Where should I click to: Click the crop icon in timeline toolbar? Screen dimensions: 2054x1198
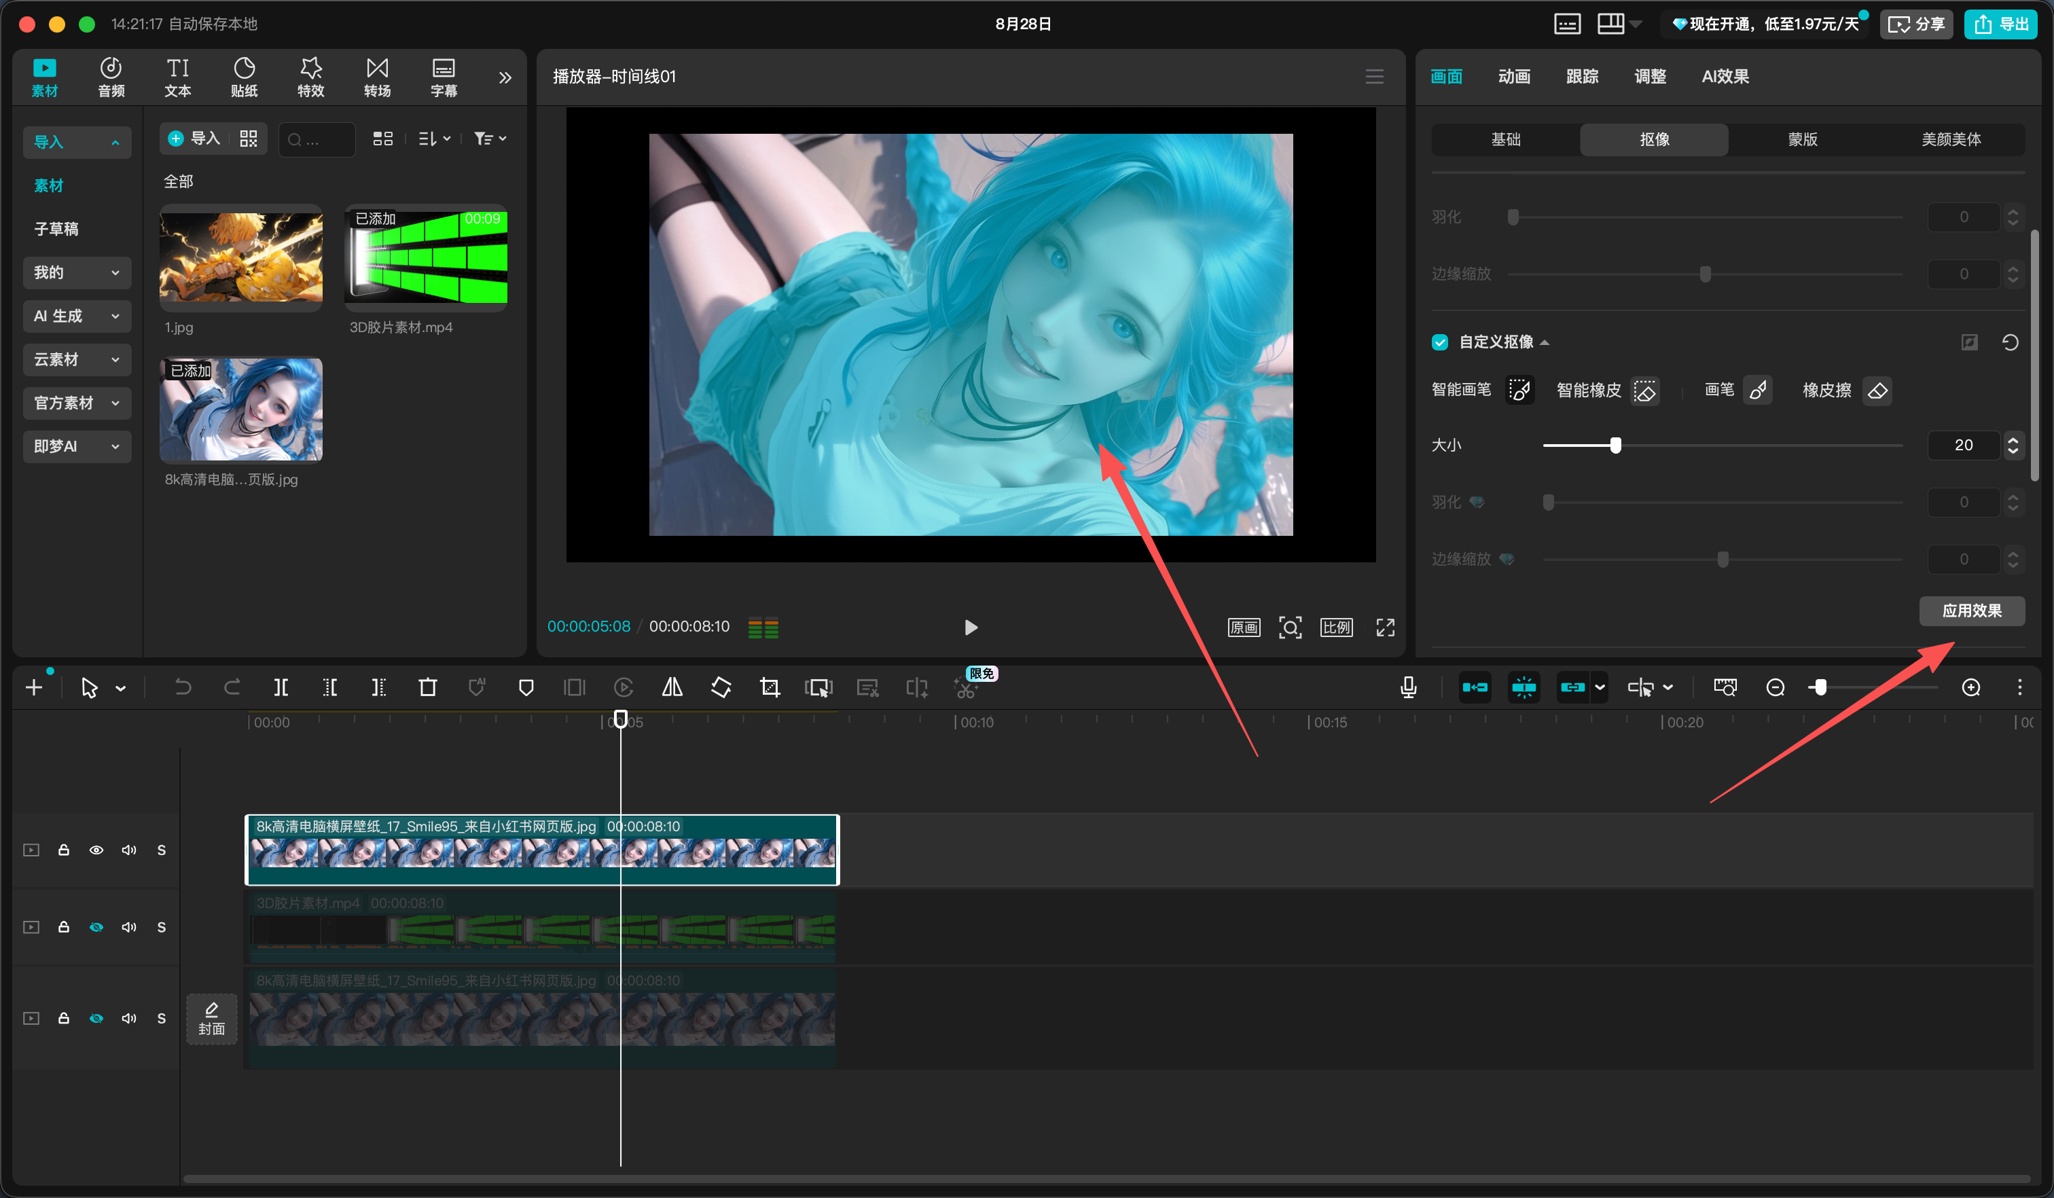(770, 687)
